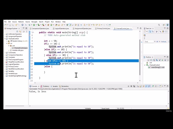The image size is (173, 129).
Task: Open the Run button dropdown arrow
Action: [36, 25]
